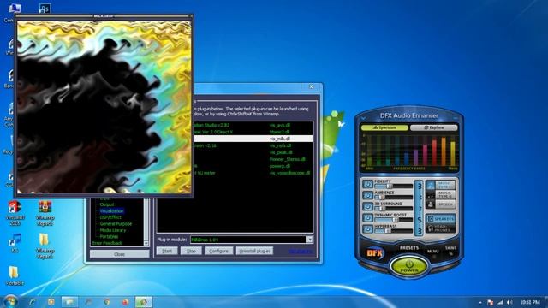Screen dimensions: 548x308
Task: Open the active green taskbar icon
Action: tap(144, 302)
